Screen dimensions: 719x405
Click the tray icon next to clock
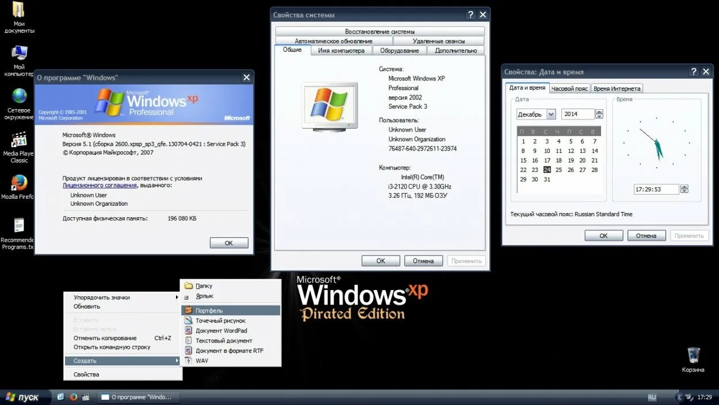tap(689, 397)
